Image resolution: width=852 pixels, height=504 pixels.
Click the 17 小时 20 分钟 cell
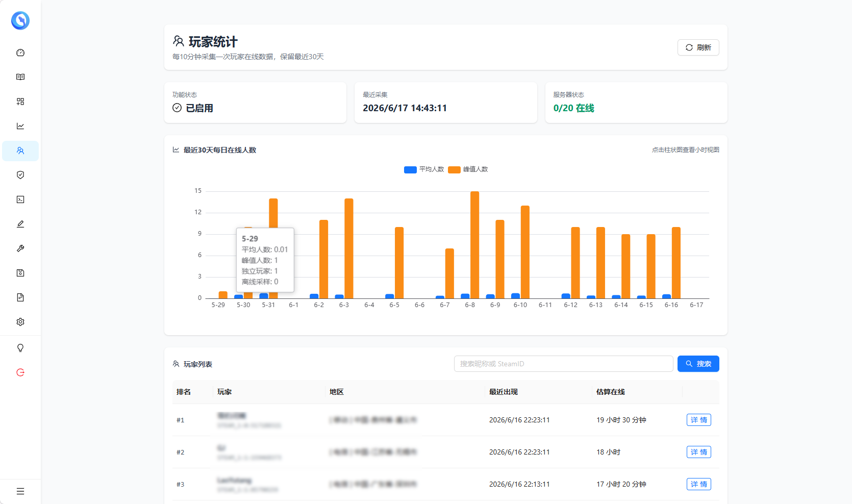[621, 484]
